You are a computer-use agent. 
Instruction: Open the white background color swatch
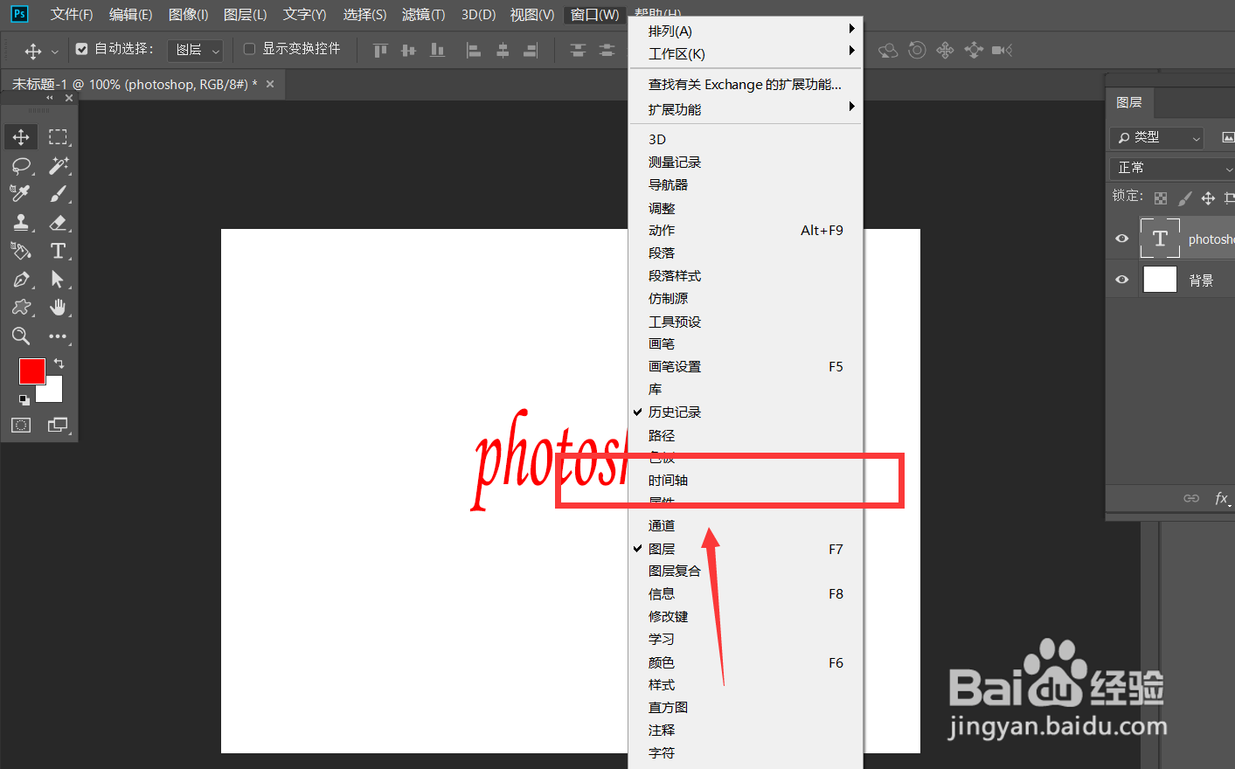(x=52, y=393)
